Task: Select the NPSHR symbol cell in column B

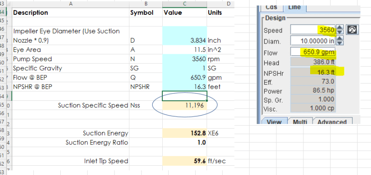Action: [x=146, y=87]
